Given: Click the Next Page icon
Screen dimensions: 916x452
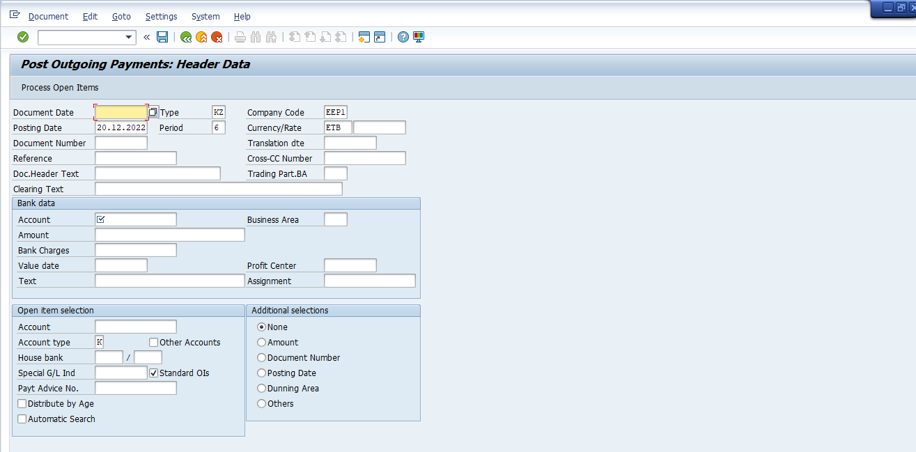Looking at the screenshot, I should point(325,37).
